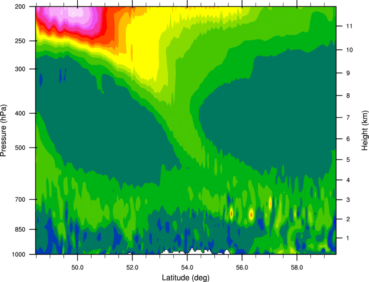Click the 54.0 latitude tick label
The height and width of the screenshot is (282, 369).
[187, 268]
